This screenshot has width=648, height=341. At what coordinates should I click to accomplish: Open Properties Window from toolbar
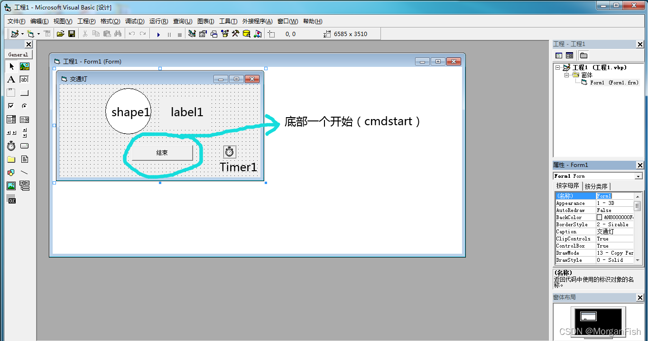(203, 34)
